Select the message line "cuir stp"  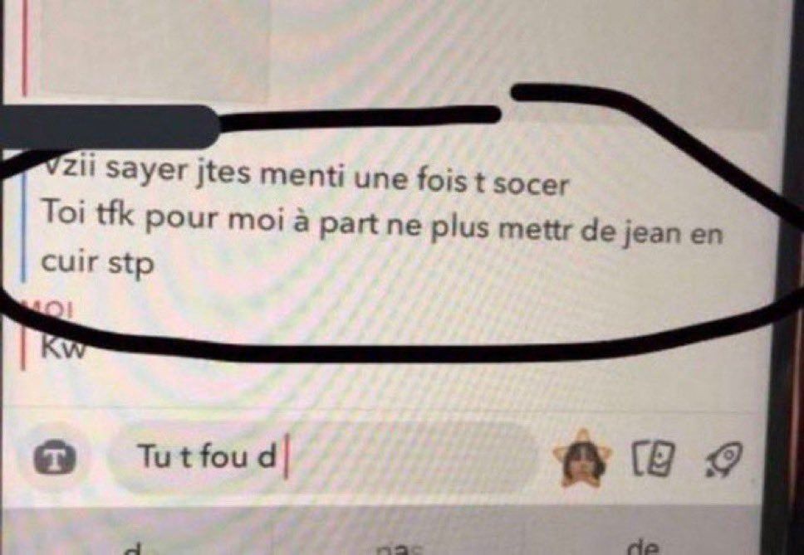(x=97, y=263)
